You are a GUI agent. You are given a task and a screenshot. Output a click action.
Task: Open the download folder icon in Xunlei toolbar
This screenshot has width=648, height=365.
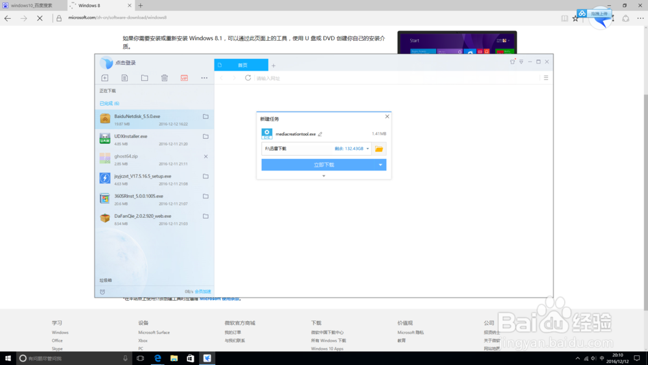145,78
